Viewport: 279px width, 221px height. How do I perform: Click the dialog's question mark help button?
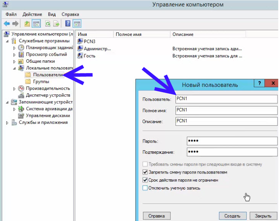tap(259, 83)
